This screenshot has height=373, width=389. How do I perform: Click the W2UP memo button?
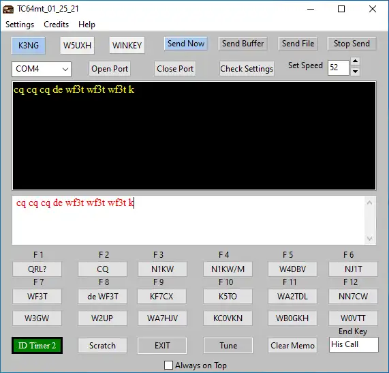tap(102, 318)
